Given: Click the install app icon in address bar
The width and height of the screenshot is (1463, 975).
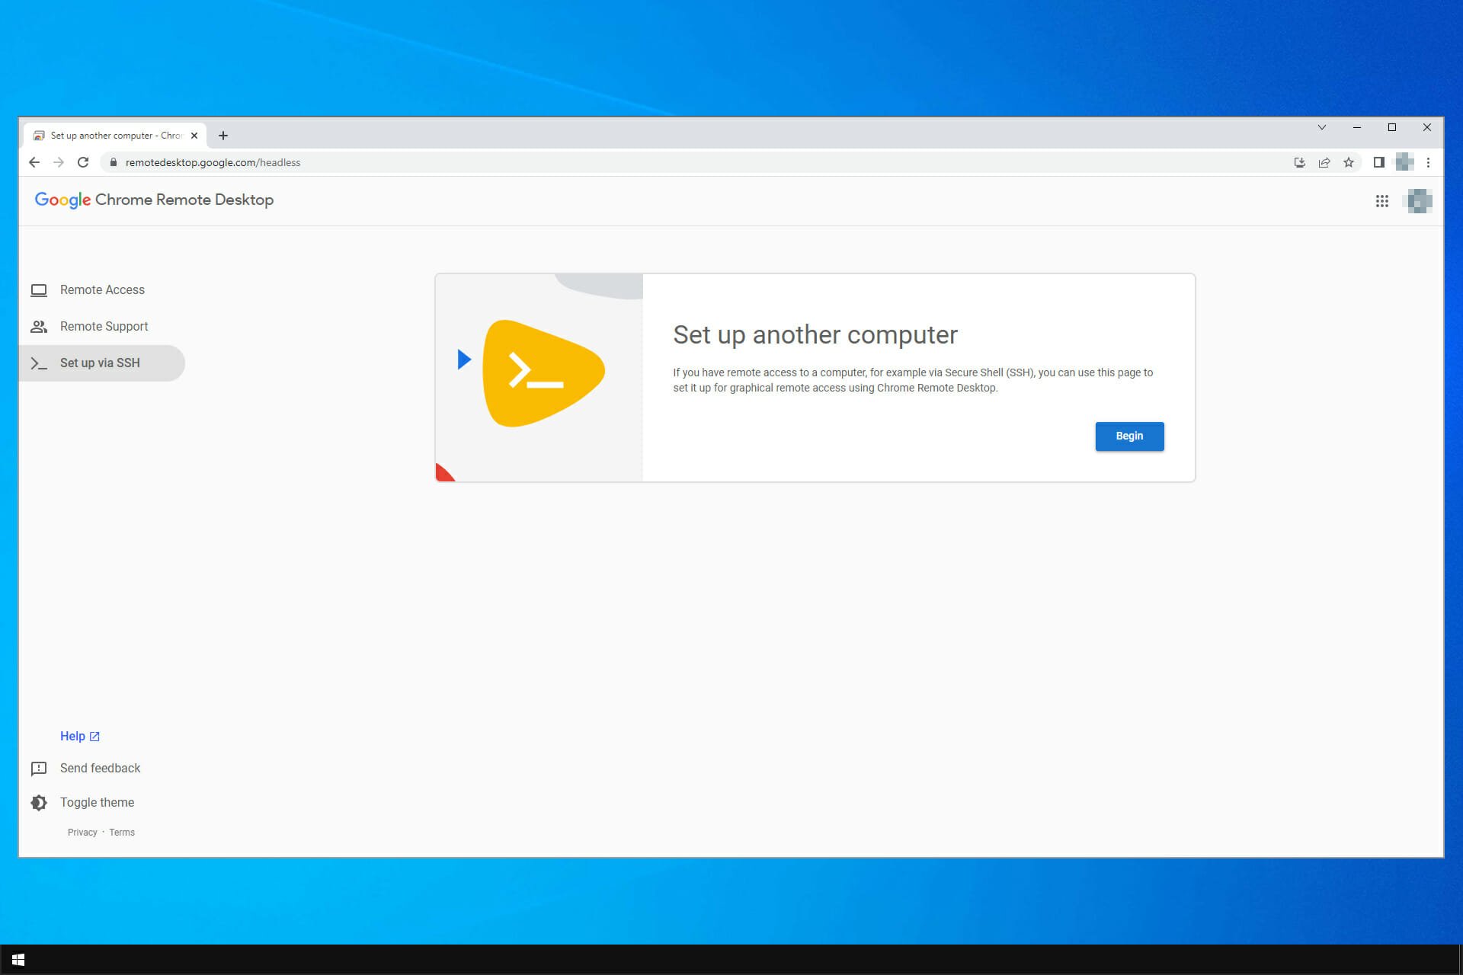Looking at the screenshot, I should pyautogui.click(x=1299, y=162).
